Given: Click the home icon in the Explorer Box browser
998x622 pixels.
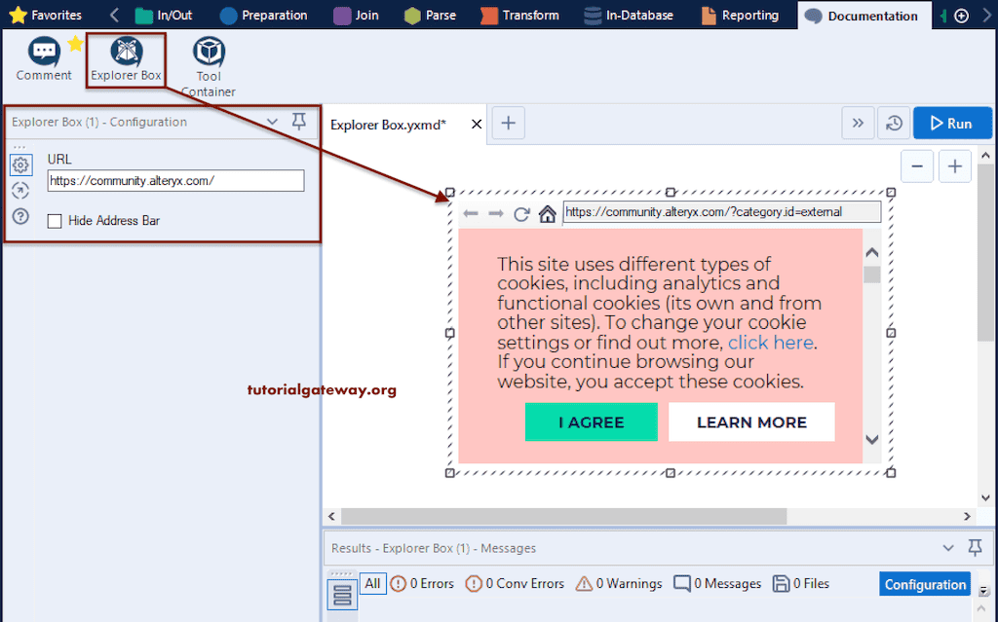Looking at the screenshot, I should coord(547,212).
